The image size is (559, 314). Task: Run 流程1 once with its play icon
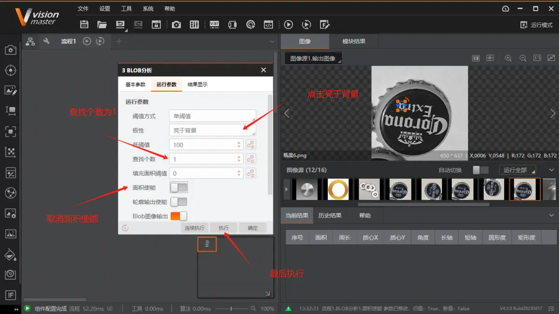(87, 41)
